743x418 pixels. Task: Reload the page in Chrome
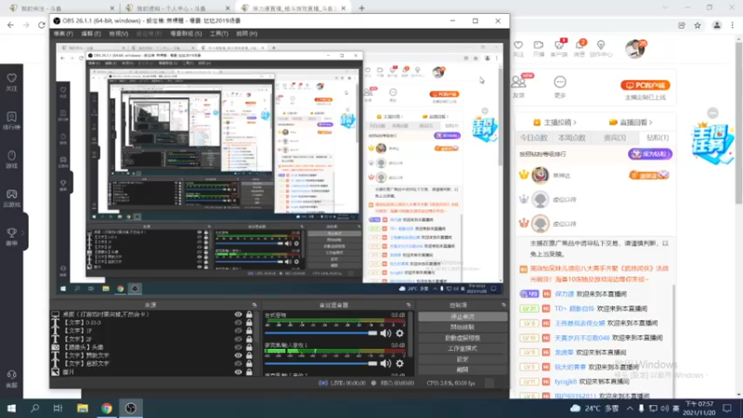tap(42, 25)
